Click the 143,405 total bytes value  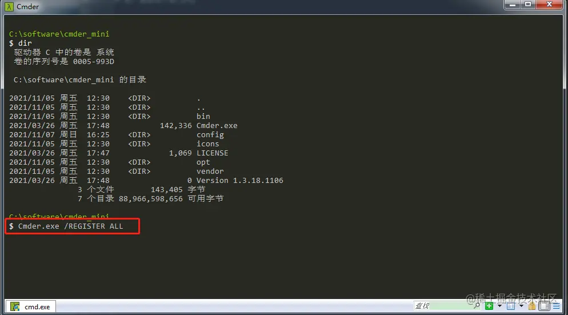coord(167,190)
